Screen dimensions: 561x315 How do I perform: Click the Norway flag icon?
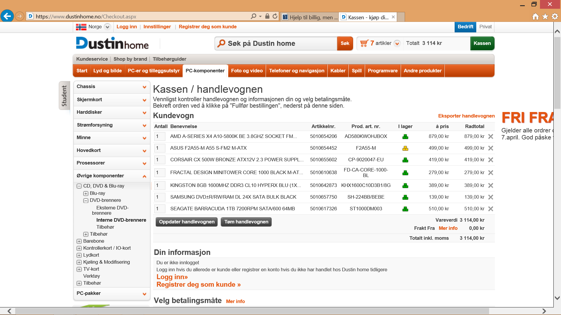click(81, 27)
